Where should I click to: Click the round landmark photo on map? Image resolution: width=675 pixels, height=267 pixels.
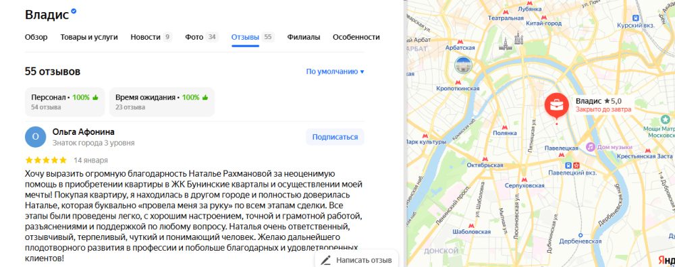(464, 65)
